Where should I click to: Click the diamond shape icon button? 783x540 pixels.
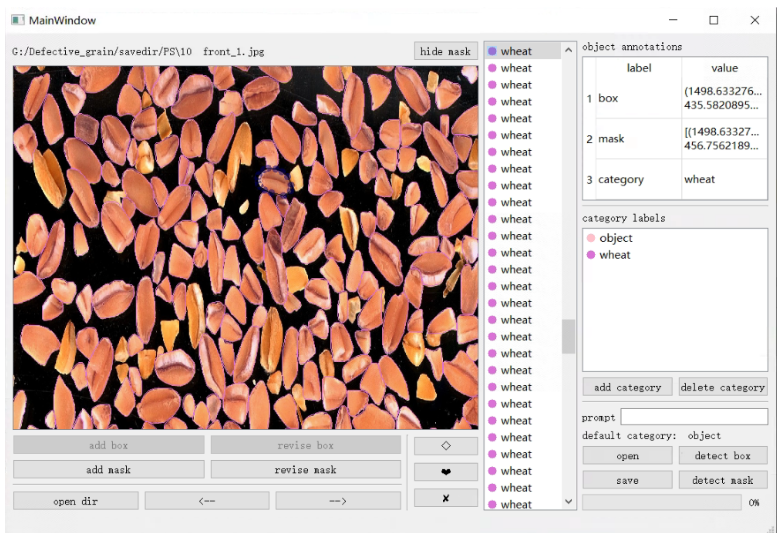(446, 446)
